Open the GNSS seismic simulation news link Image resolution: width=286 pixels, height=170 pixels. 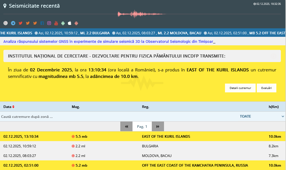point(108,42)
